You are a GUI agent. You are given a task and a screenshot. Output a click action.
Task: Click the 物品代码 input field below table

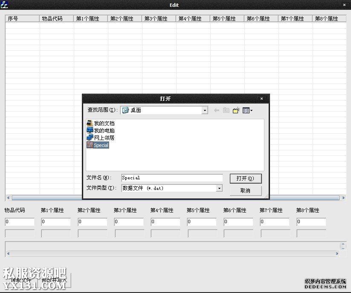[x=20, y=222]
